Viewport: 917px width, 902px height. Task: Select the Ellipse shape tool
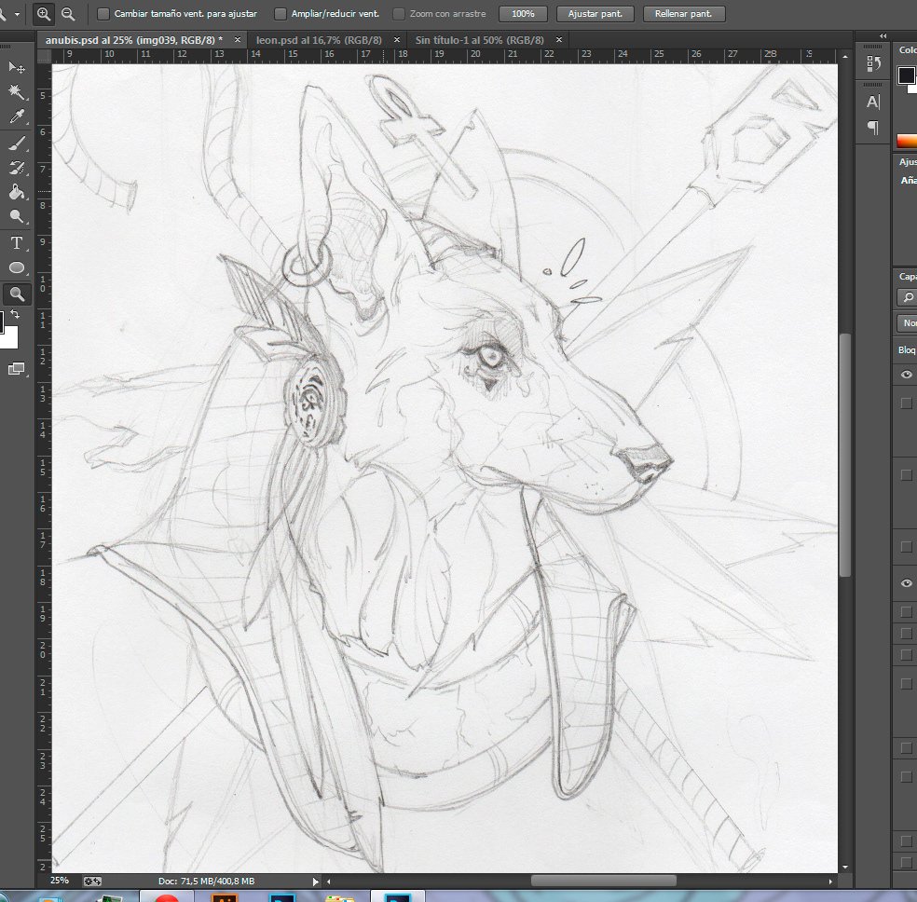click(x=16, y=268)
